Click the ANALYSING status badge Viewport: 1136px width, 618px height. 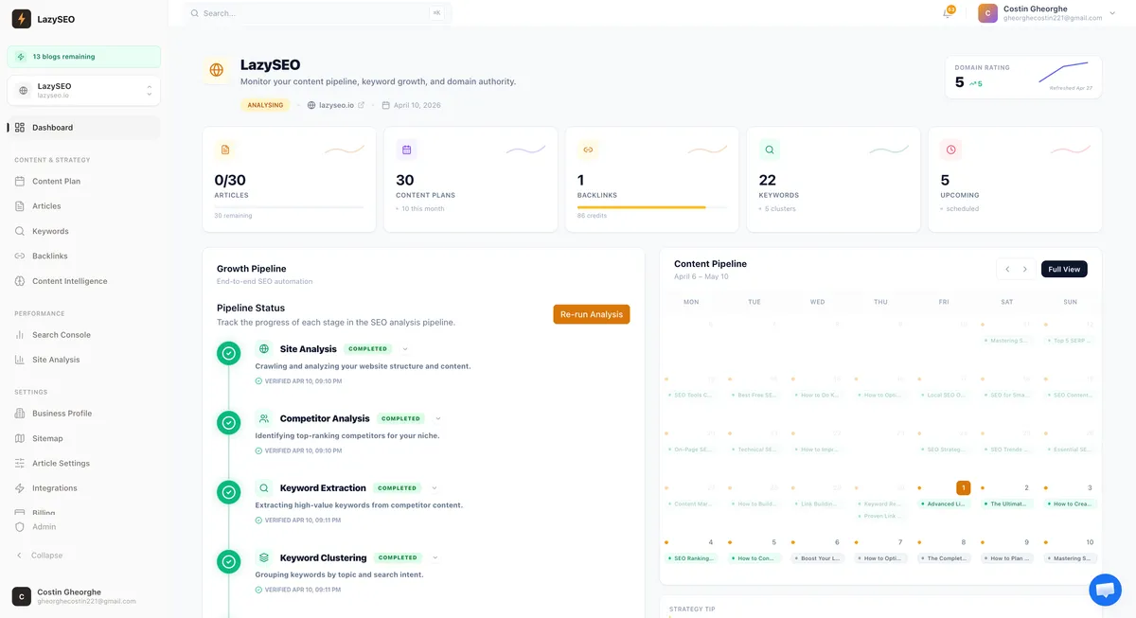point(265,105)
